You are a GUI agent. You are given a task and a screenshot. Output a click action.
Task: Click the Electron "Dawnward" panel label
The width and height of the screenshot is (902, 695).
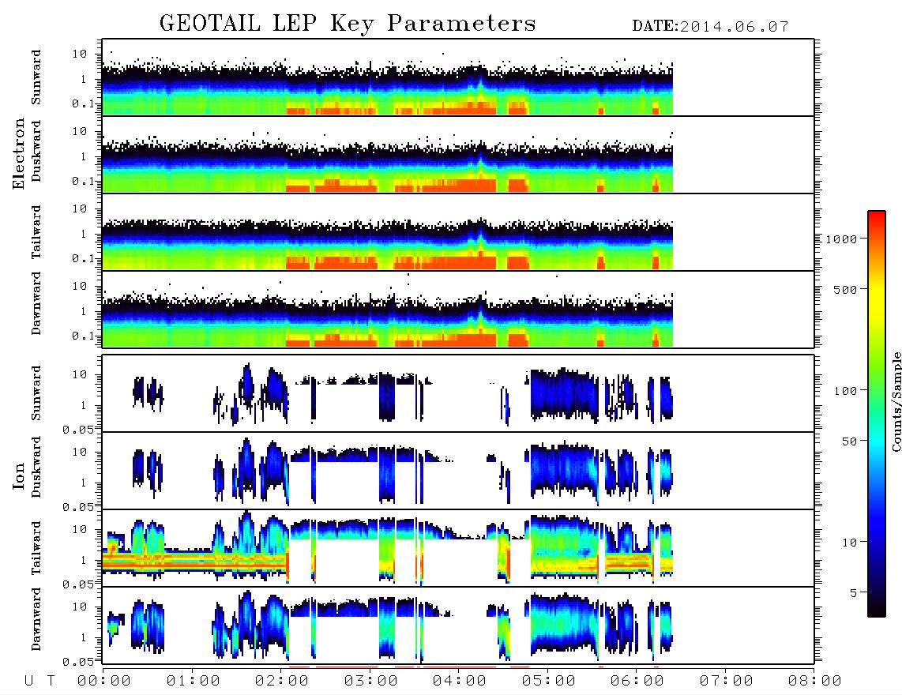[x=36, y=303]
